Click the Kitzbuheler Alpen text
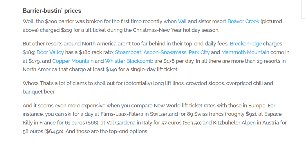Viewport: 305px width, 143px height. 234,123
